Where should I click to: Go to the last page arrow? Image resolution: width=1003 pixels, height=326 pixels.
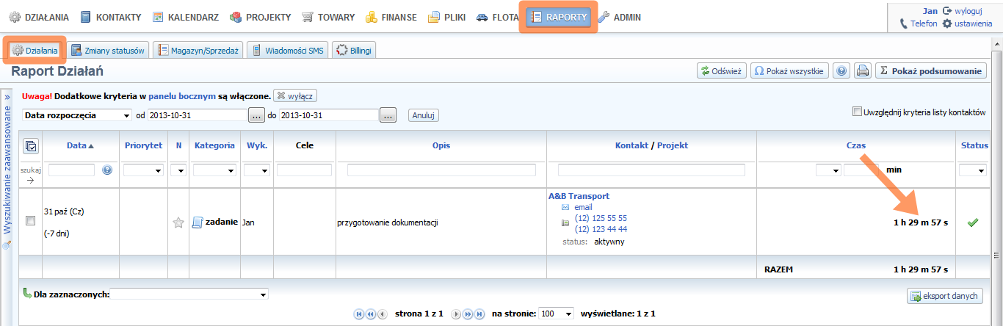pos(479,314)
